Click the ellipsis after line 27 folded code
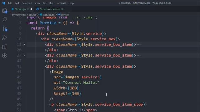Image resolution: width=200 pixels, height=112 pixels. (x=139, y=55)
